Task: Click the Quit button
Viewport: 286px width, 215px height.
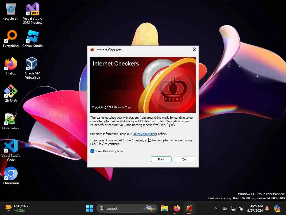Action: [185, 159]
